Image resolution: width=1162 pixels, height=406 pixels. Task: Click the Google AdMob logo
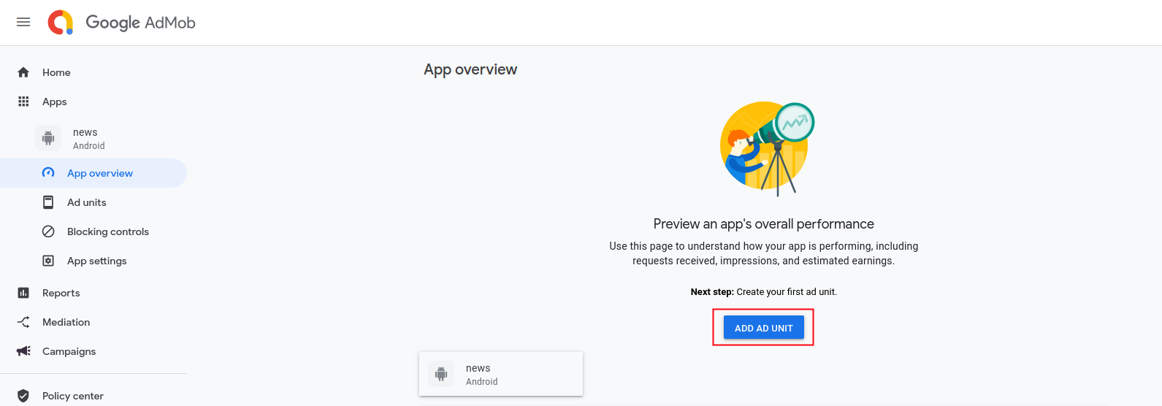pyautogui.click(x=61, y=23)
